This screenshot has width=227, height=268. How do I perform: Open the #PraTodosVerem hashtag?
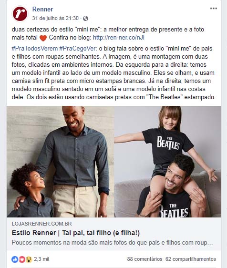pyautogui.click(x=35, y=49)
